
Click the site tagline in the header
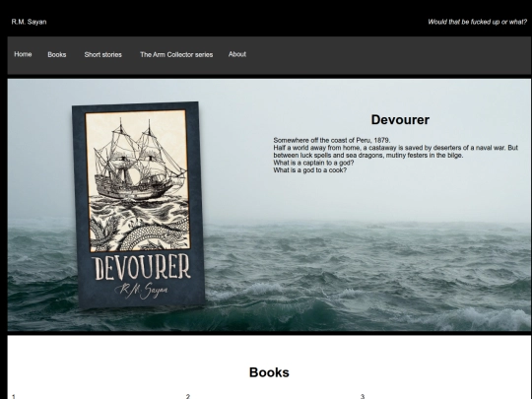[478, 22]
